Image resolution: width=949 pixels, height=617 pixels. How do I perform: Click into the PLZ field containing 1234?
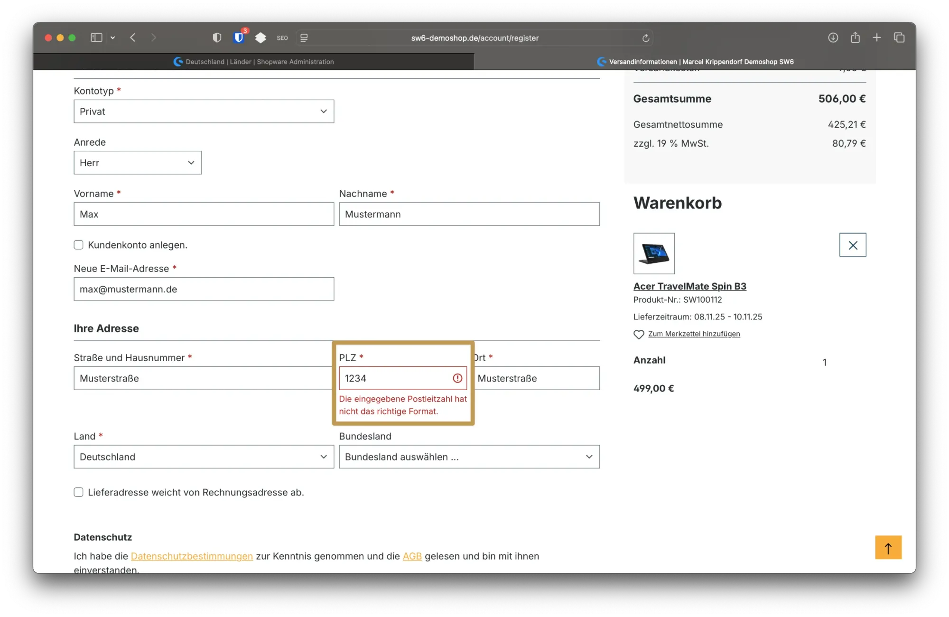[x=394, y=378]
